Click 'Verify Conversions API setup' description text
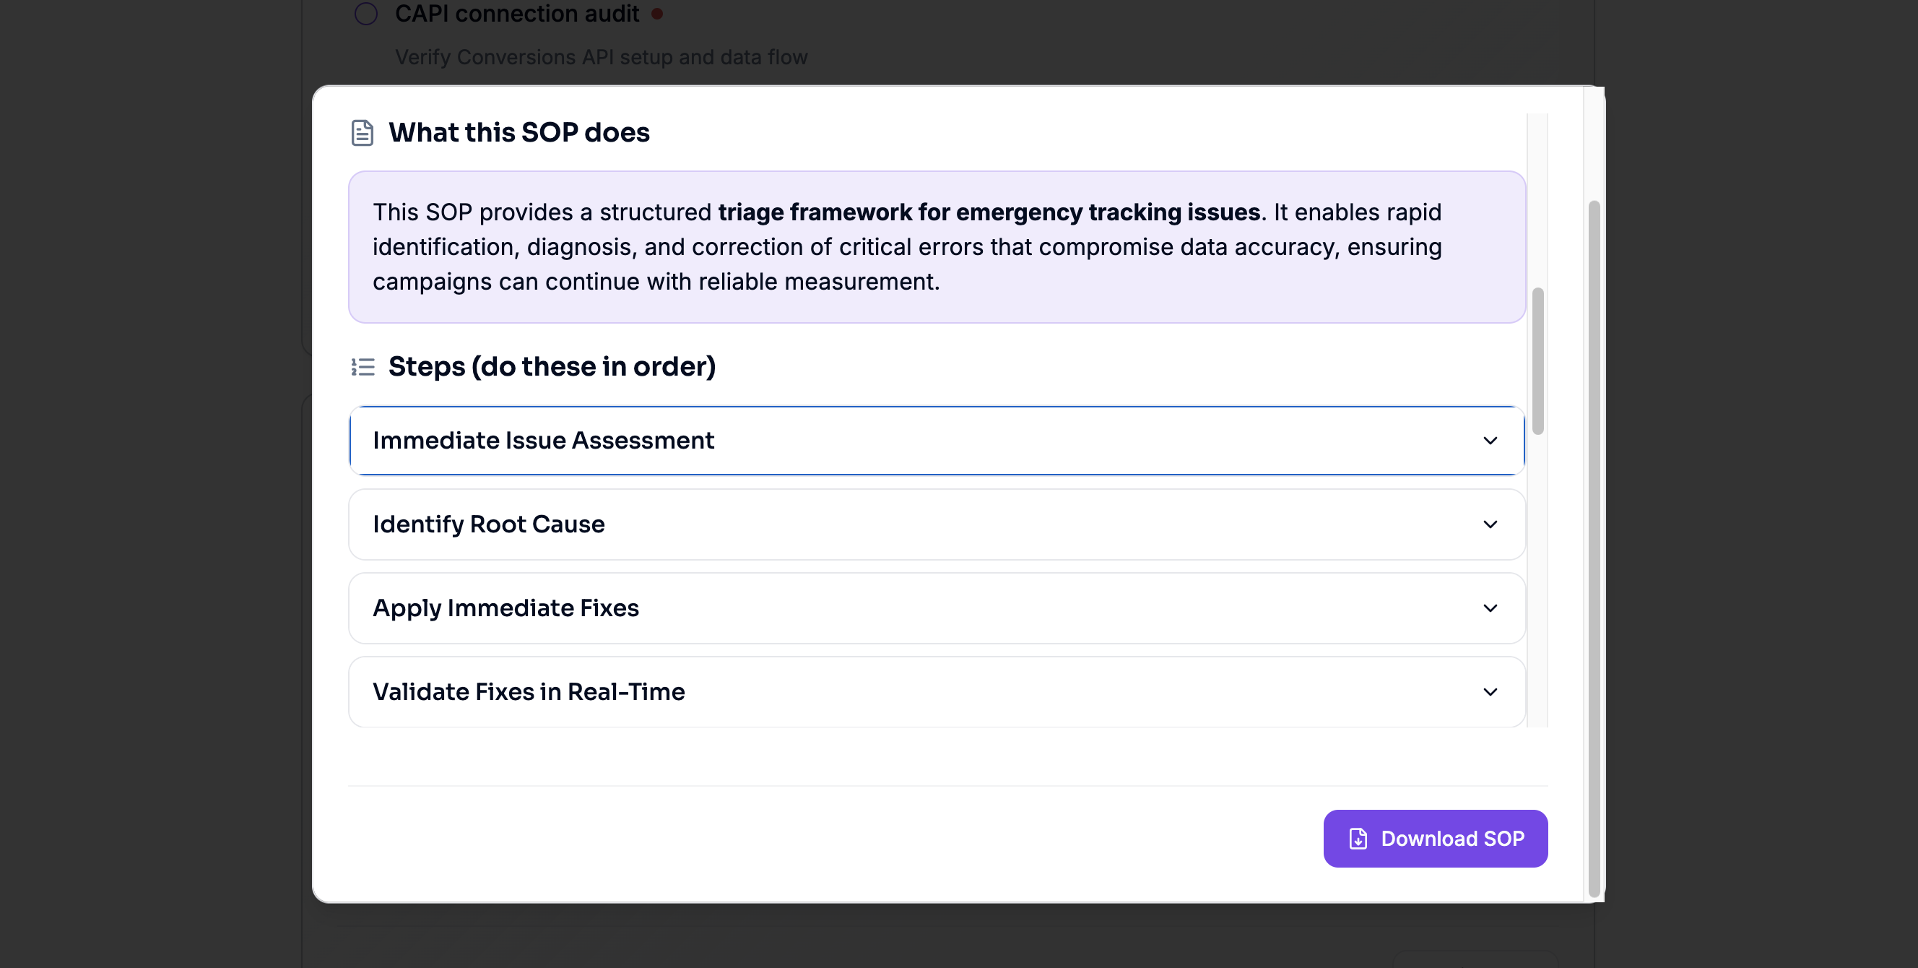 601,57
